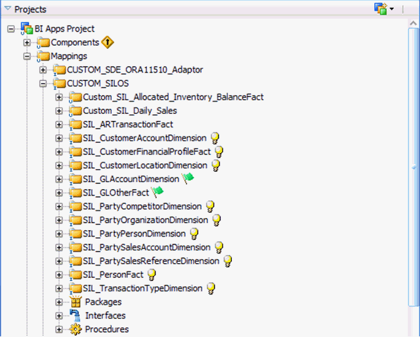Viewport: 420px width, 337px height.
Task: Click the Components folder icon
Action: 44,42
